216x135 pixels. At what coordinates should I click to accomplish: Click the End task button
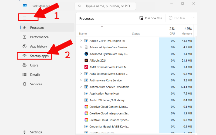(x=177, y=18)
